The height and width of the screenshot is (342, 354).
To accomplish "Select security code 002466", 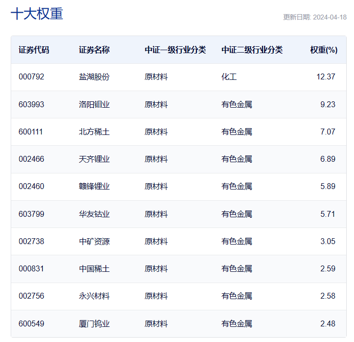I will (x=32, y=159).
